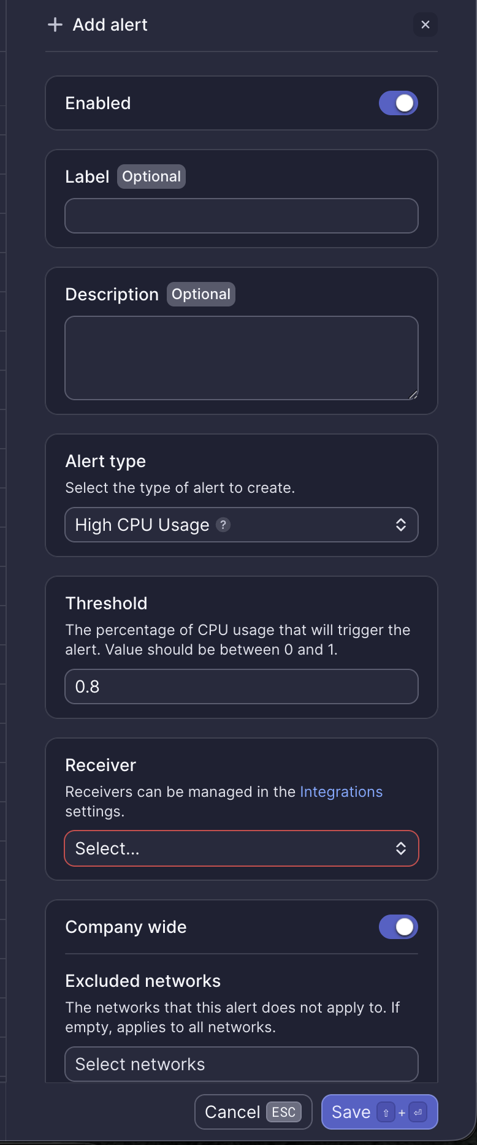This screenshot has height=1145, width=477.
Task: Click the shift key icon in Save button
Action: click(x=386, y=1112)
